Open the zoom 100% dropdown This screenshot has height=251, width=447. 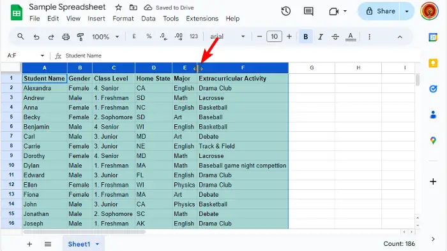[x=105, y=37]
